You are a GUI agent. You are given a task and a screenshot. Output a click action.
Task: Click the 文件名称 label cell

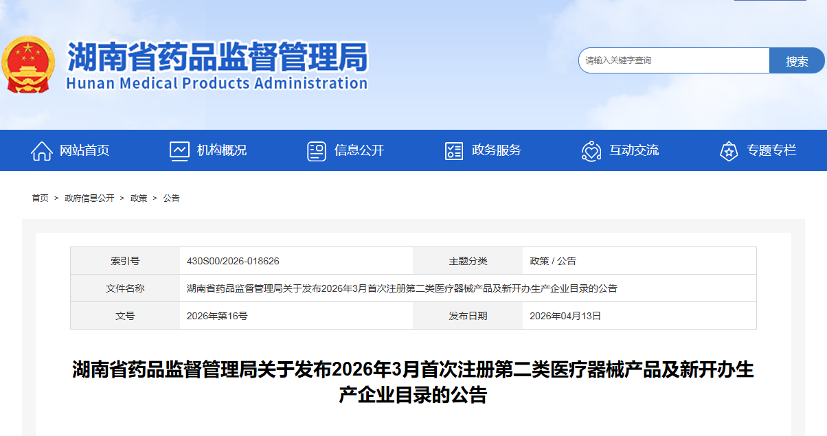click(x=125, y=288)
